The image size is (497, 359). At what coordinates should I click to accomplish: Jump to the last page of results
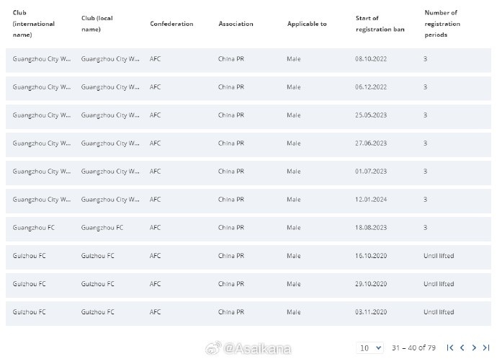486,347
